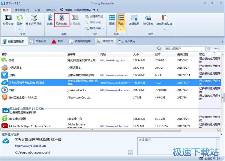Open the dropdown arrow under 刷新

point(20,30)
